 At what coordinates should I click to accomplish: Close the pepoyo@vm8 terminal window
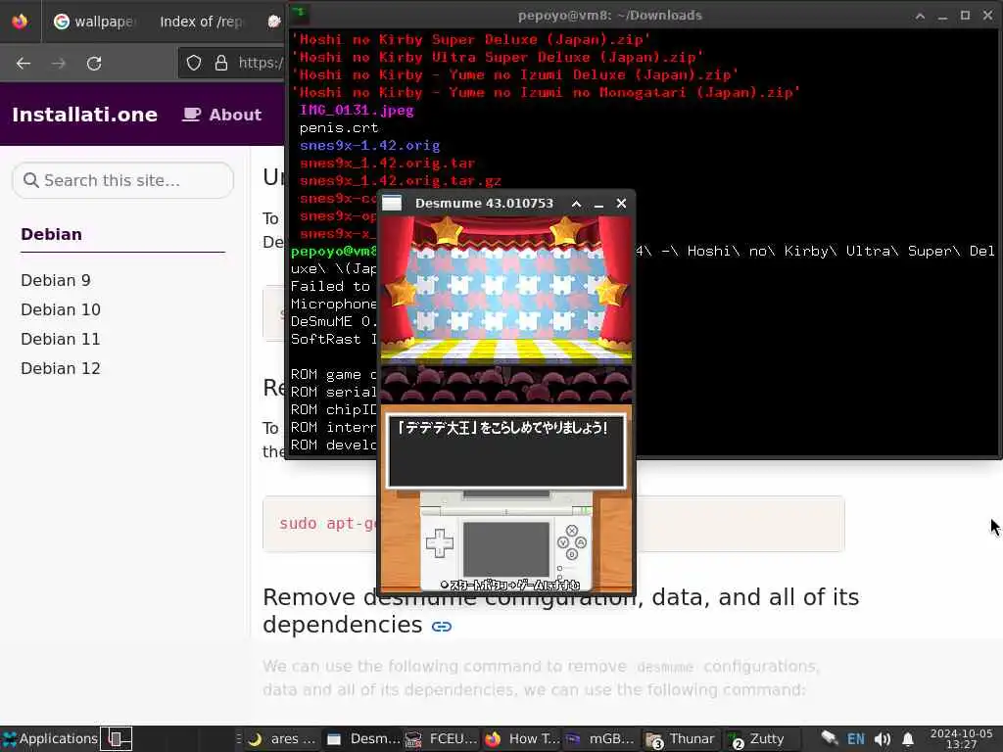(987, 16)
